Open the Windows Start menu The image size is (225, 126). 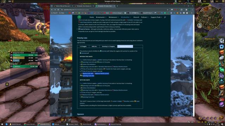[2, 124]
